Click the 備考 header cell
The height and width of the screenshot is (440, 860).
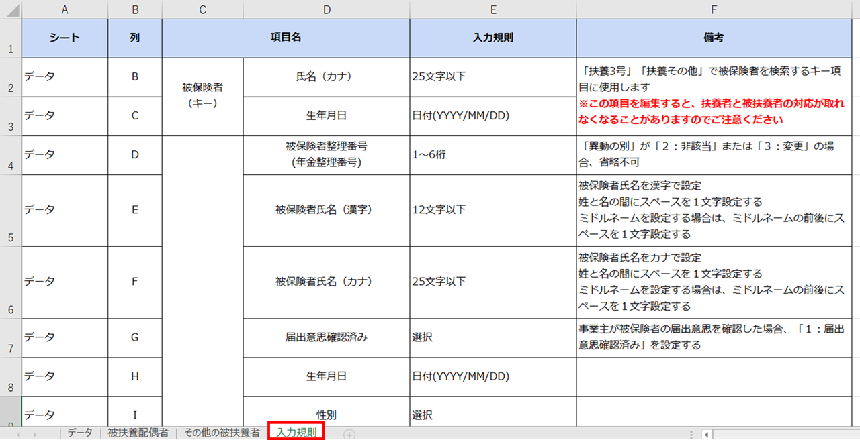click(714, 38)
